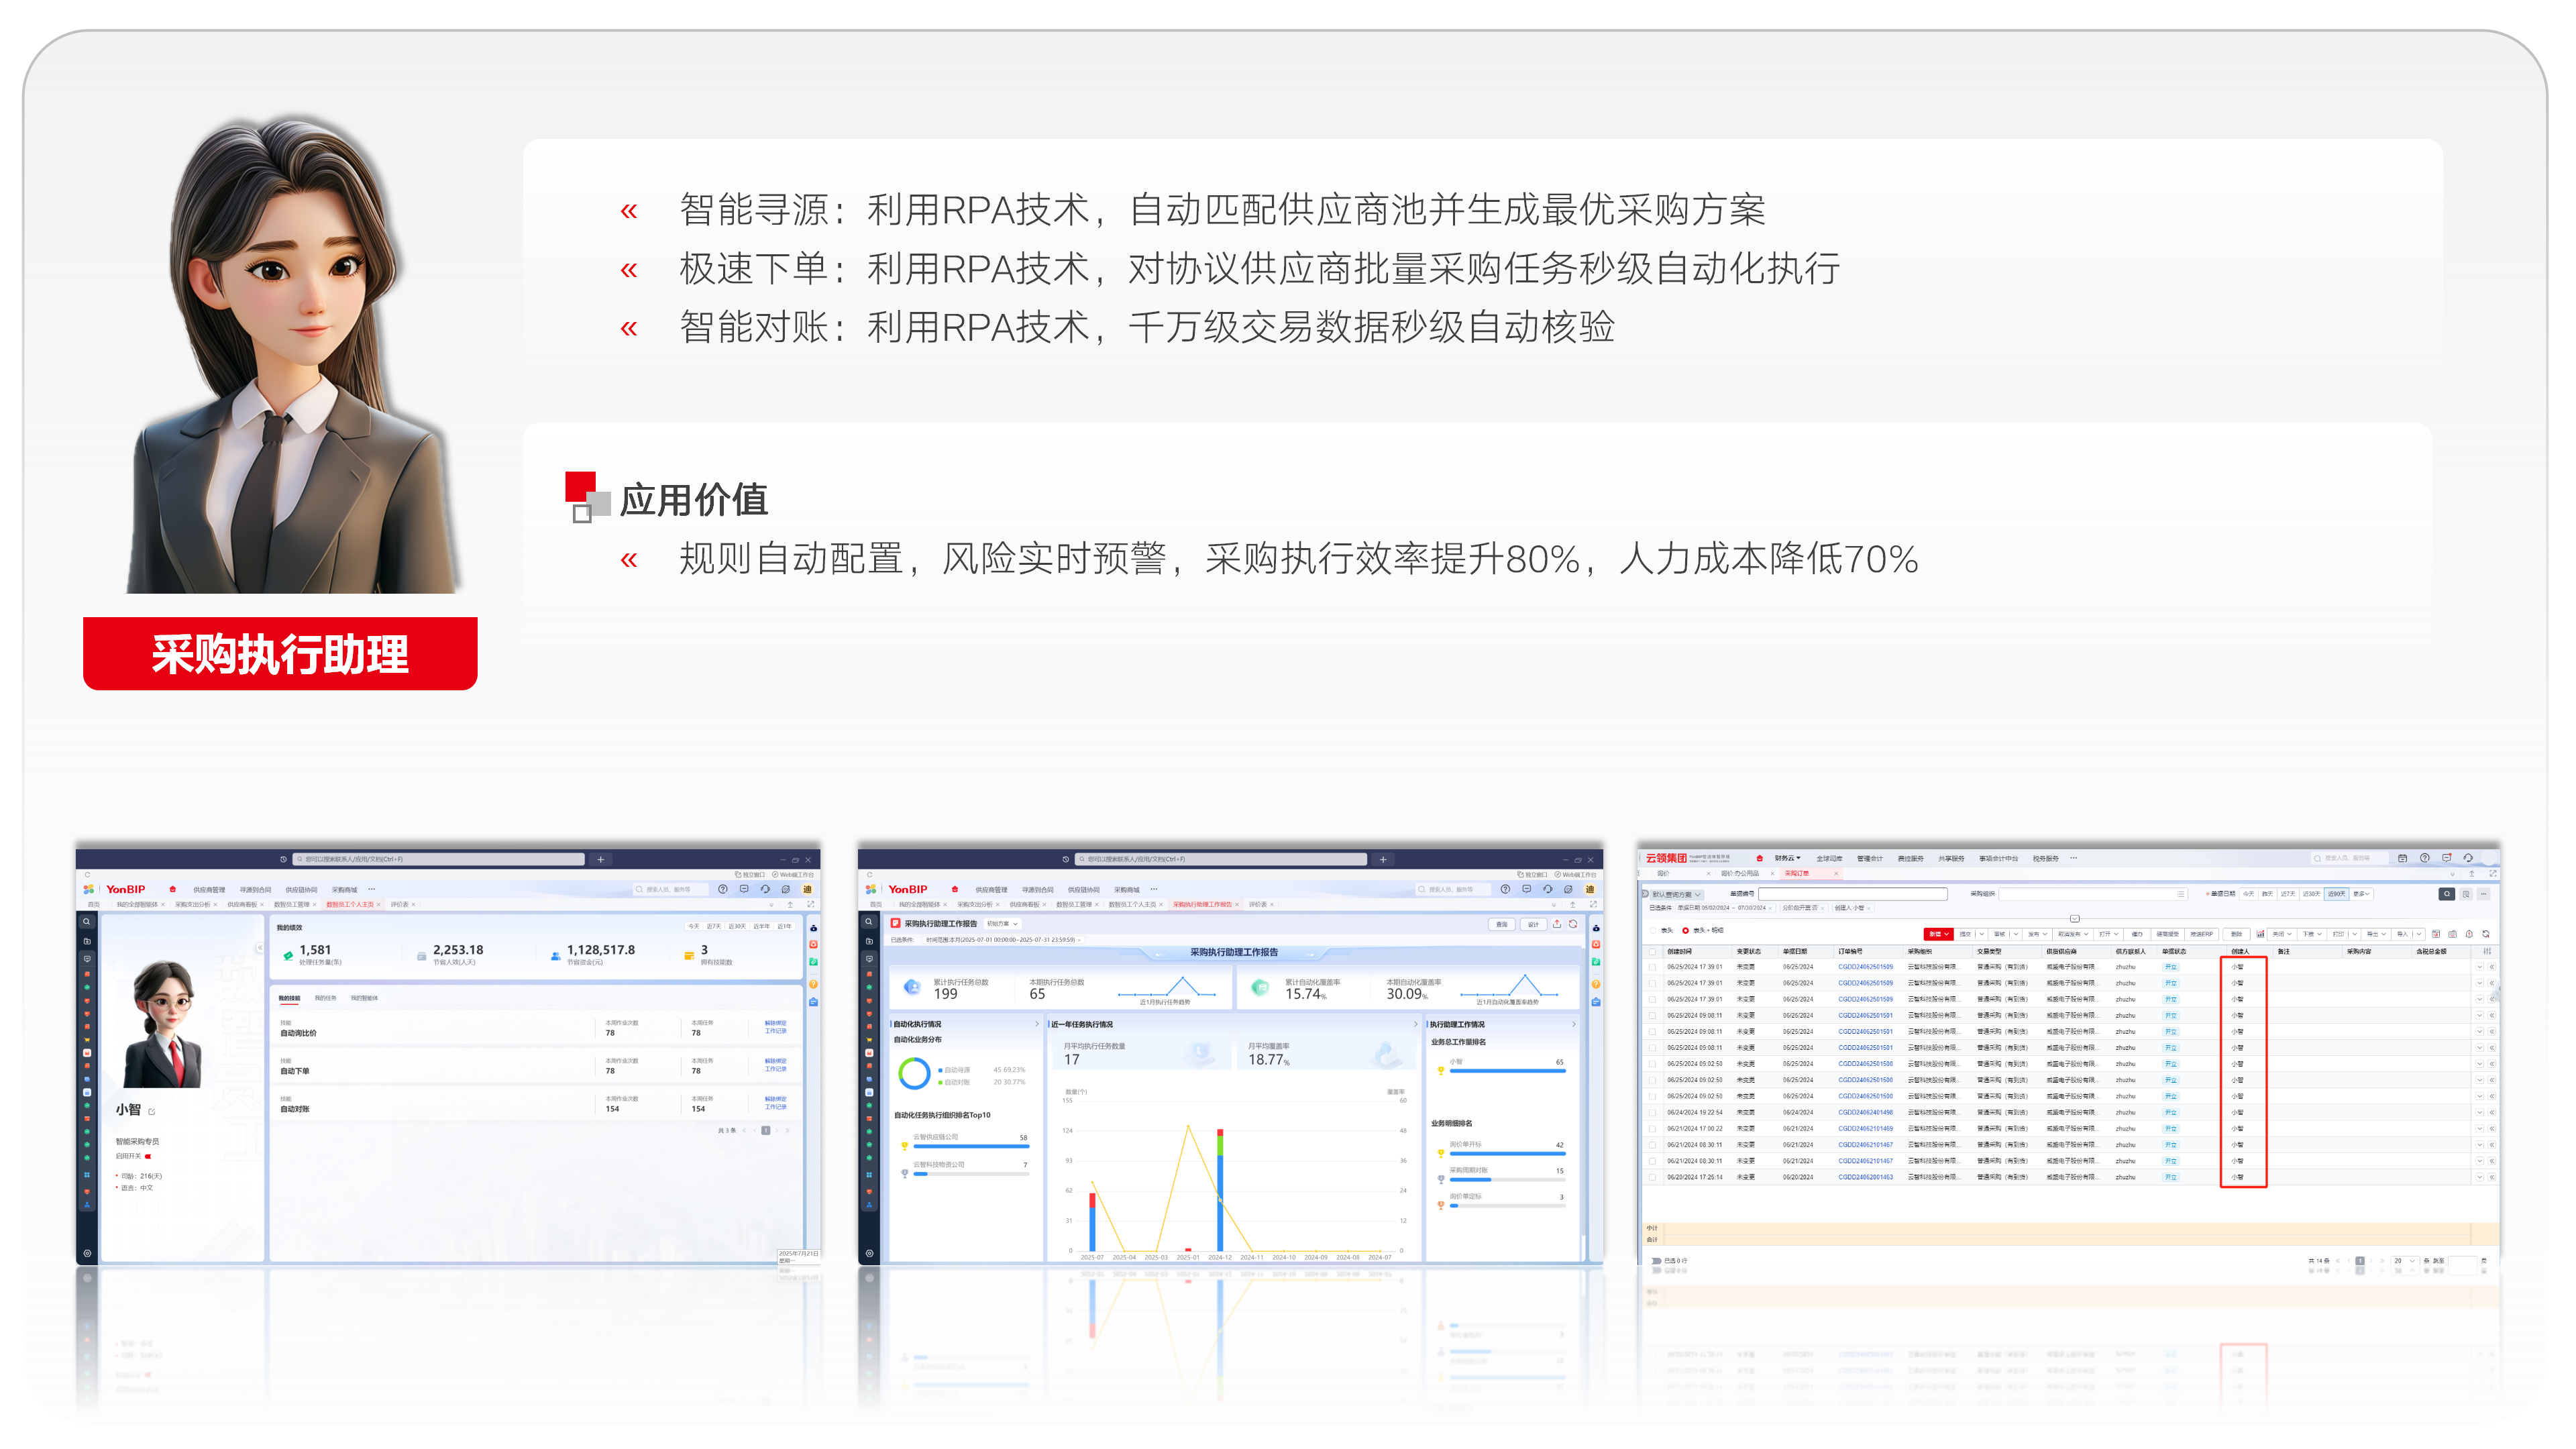The height and width of the screenshot is (1449, 2576).
Task: Switch to the 我的任务 tab
Action: coord(325,998)
